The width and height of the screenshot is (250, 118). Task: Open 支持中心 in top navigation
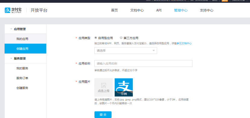pyautogui.click(x=207, y=10)
